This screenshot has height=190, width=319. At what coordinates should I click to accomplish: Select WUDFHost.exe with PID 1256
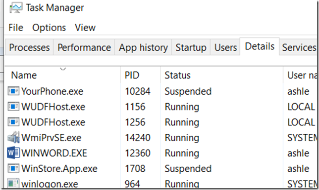53,122
